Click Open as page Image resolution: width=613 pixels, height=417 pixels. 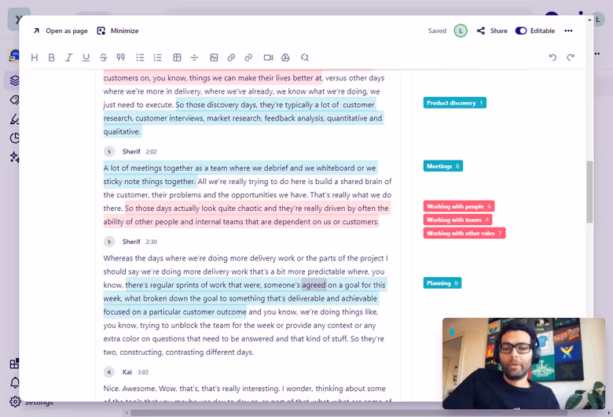[x=61, y=31]
